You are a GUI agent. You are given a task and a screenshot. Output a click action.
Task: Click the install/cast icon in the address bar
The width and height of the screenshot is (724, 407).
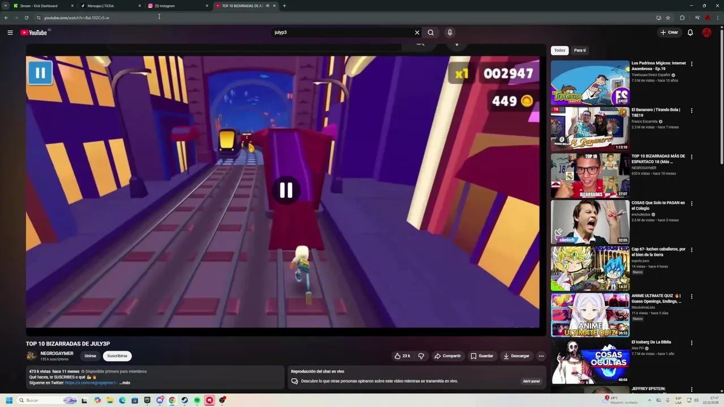coord(658,18)
